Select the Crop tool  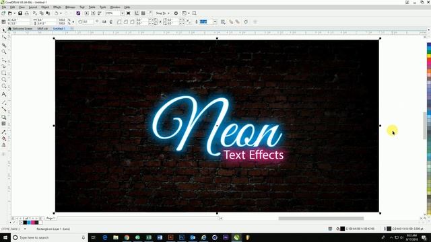[4, 45]
